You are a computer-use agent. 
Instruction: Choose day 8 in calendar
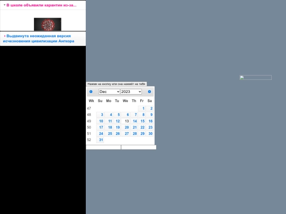pos(142,115)
